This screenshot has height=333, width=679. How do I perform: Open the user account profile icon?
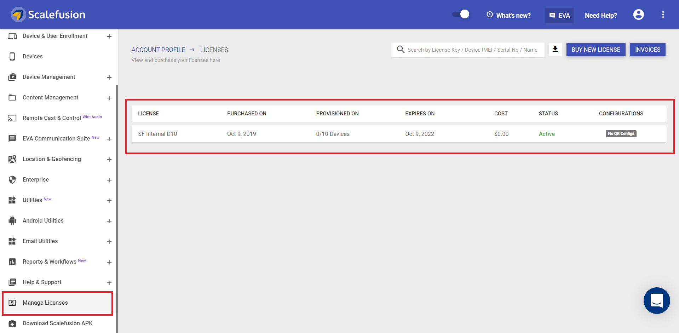point(638,15)
